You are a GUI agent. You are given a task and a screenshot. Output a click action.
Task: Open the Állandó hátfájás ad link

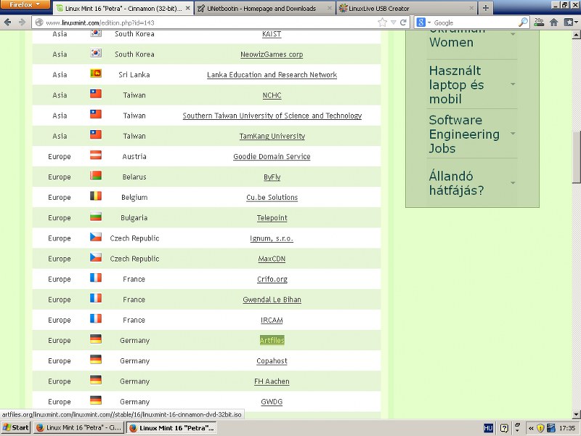point(457,183)
